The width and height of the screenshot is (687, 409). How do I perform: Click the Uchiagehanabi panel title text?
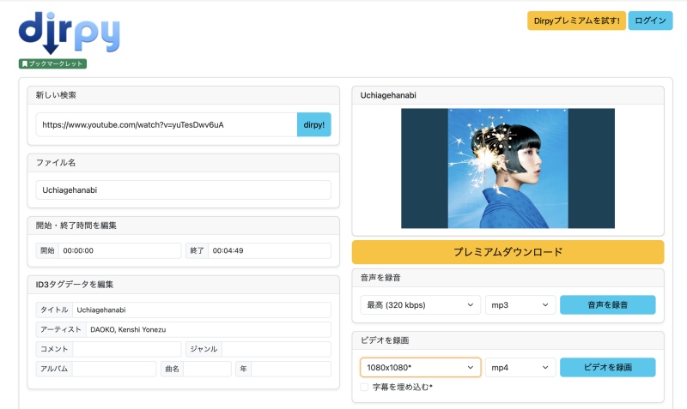(x=388, y=95)
